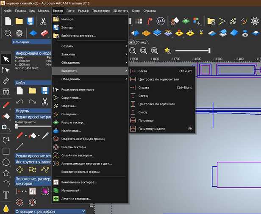Click the Помощник panel title
261x214 pixels.
click(21, 42)
